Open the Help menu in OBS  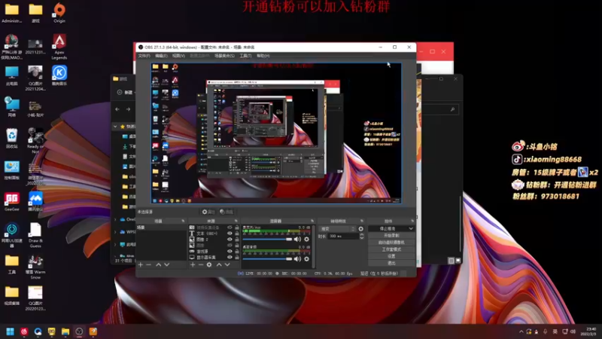coord(263,56)
